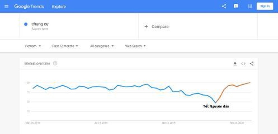Click the Sign in button

click(x=265, y=6)
